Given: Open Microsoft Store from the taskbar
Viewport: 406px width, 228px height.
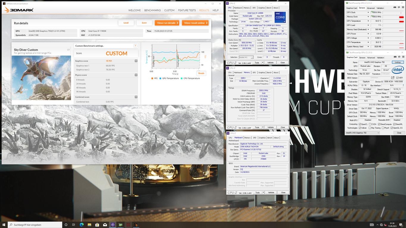Looking at the screenshot, I should (97, 225).
